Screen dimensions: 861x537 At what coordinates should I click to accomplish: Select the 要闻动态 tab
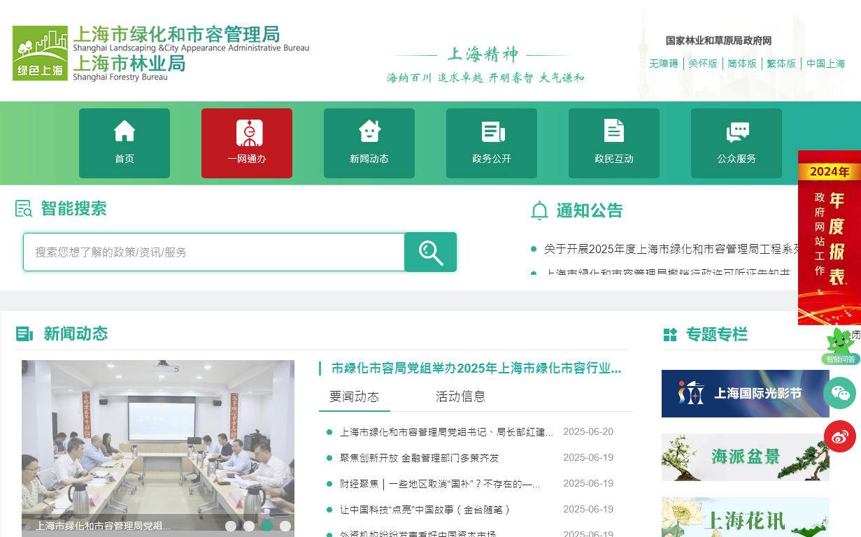354,397
